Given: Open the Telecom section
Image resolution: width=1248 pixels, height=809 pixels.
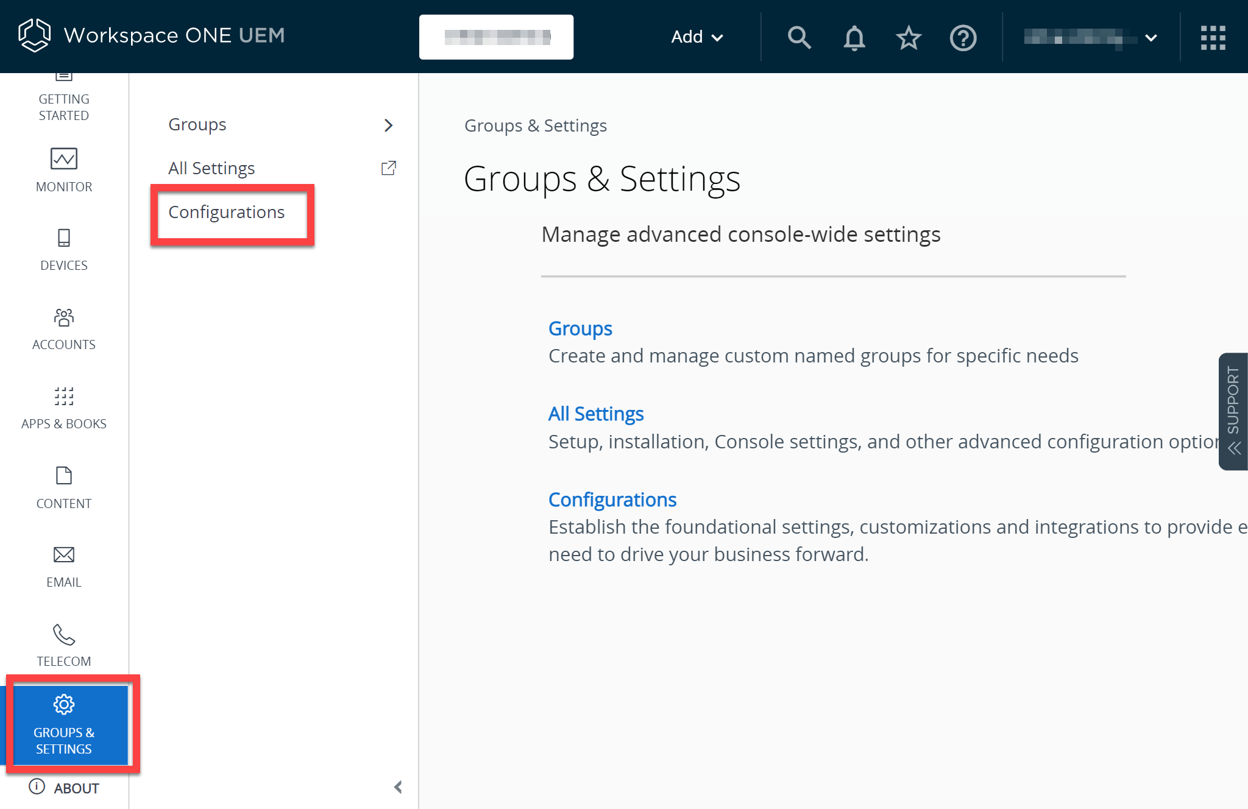Looking at the screenshot, I should point(64,646).
